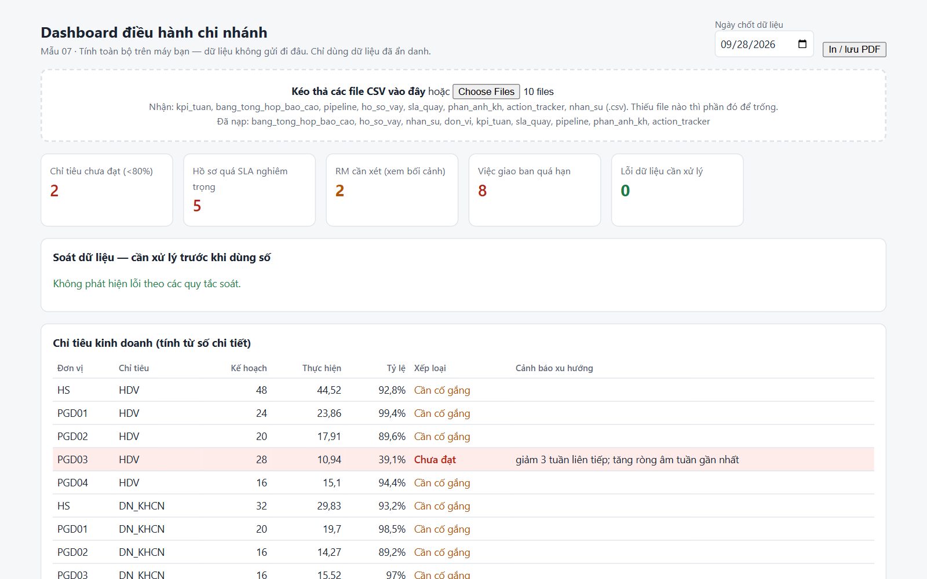Click the Kế hoạch value 32
This screenshot has height=579, width=927.
pos(261,506)
